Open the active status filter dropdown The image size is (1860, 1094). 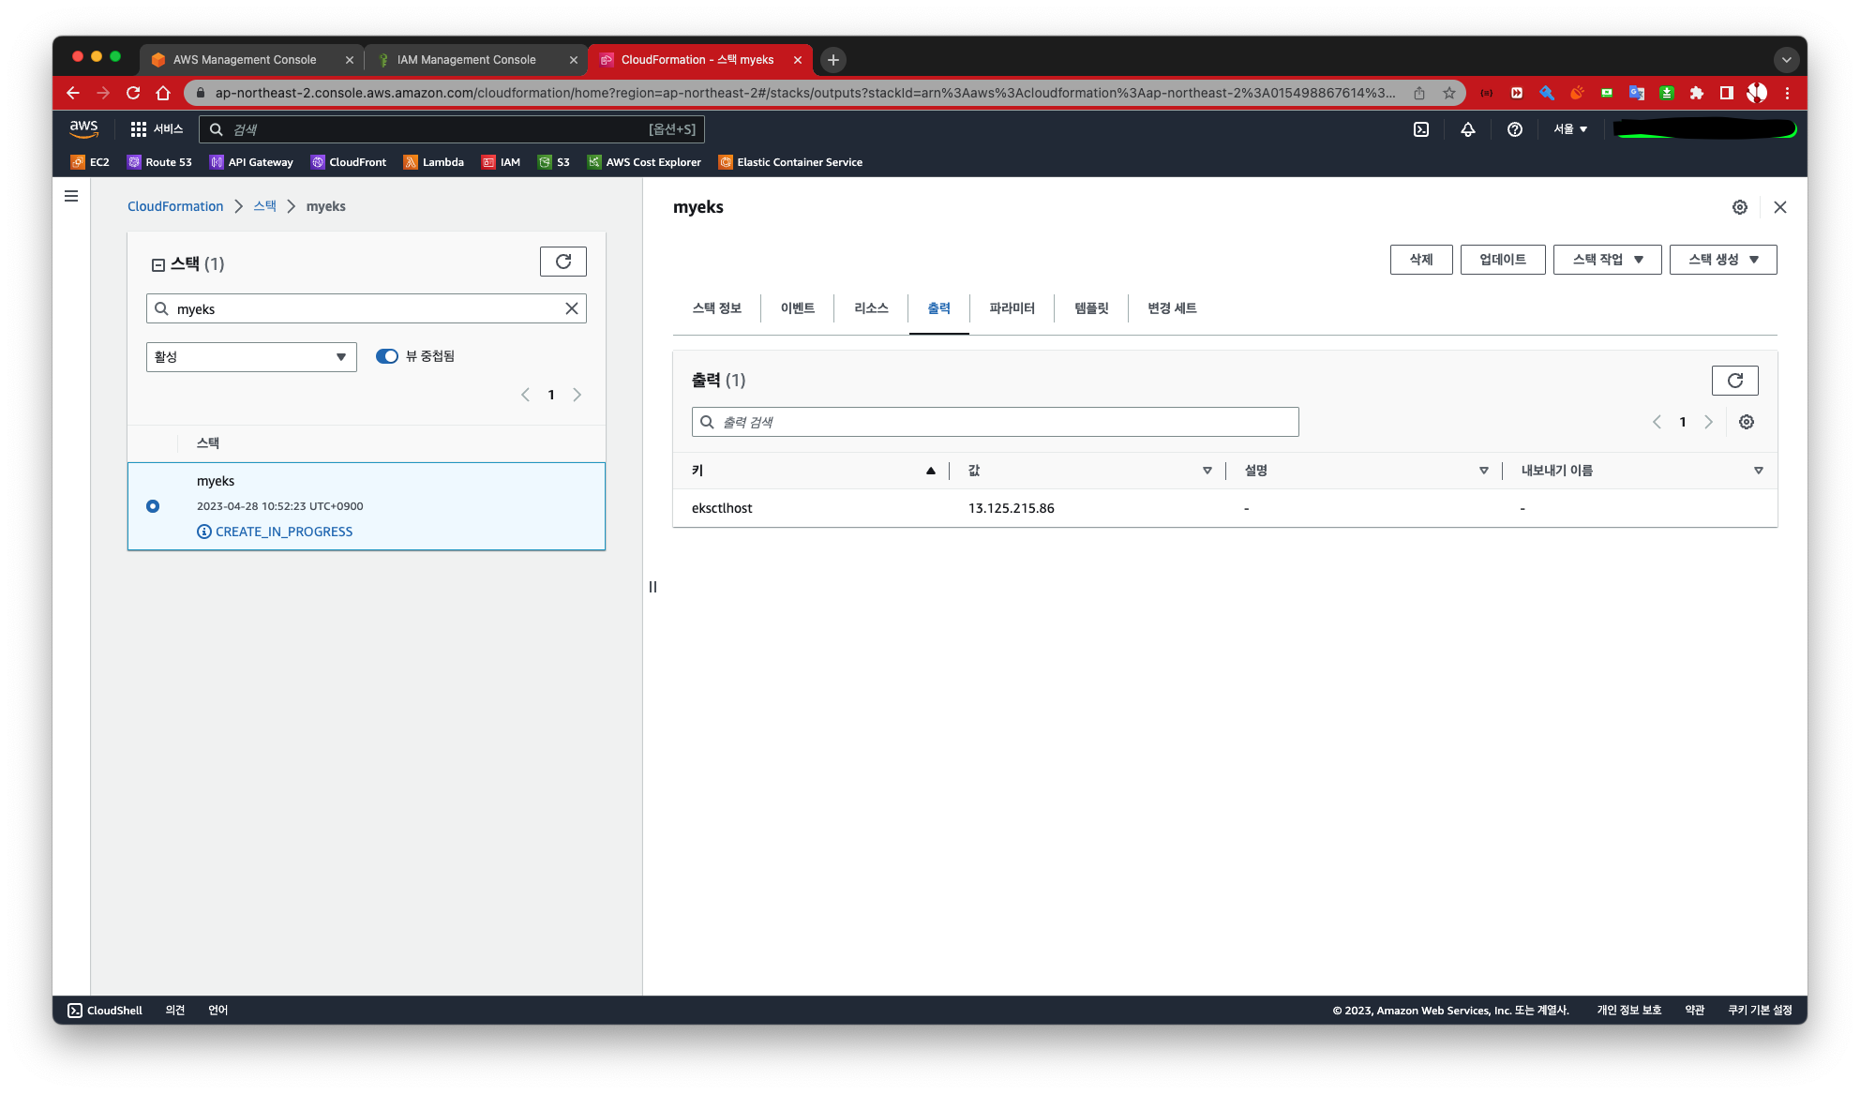click(x=251, y=357)
